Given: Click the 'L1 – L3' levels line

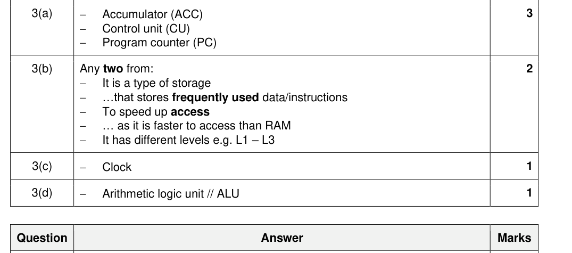Looking at the screenshot, I should tap(188, 140).
